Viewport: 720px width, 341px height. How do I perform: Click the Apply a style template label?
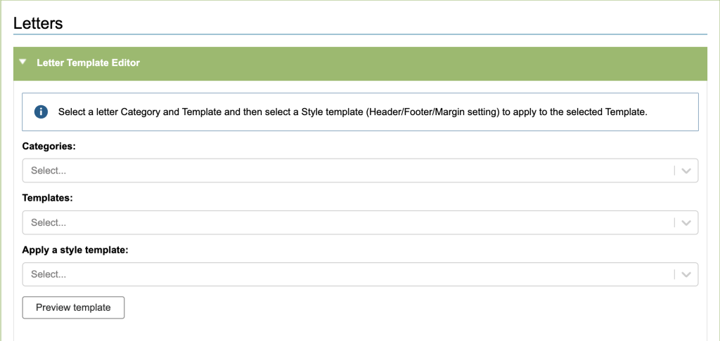point(75,250)
